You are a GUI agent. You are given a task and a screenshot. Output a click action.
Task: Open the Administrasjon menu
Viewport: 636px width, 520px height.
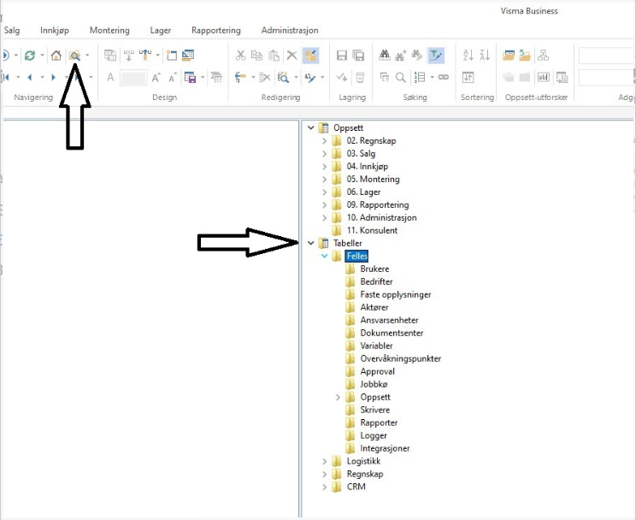290,31
